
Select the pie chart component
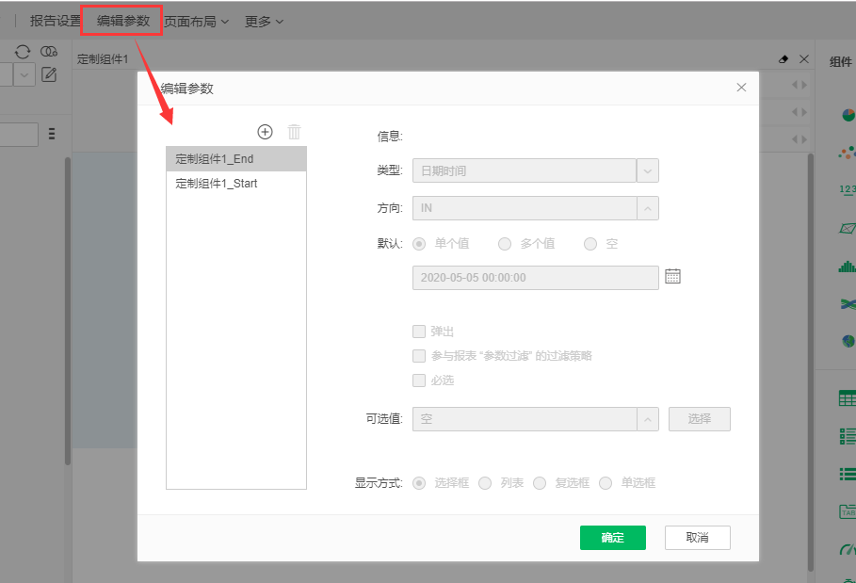coord(848,115)
